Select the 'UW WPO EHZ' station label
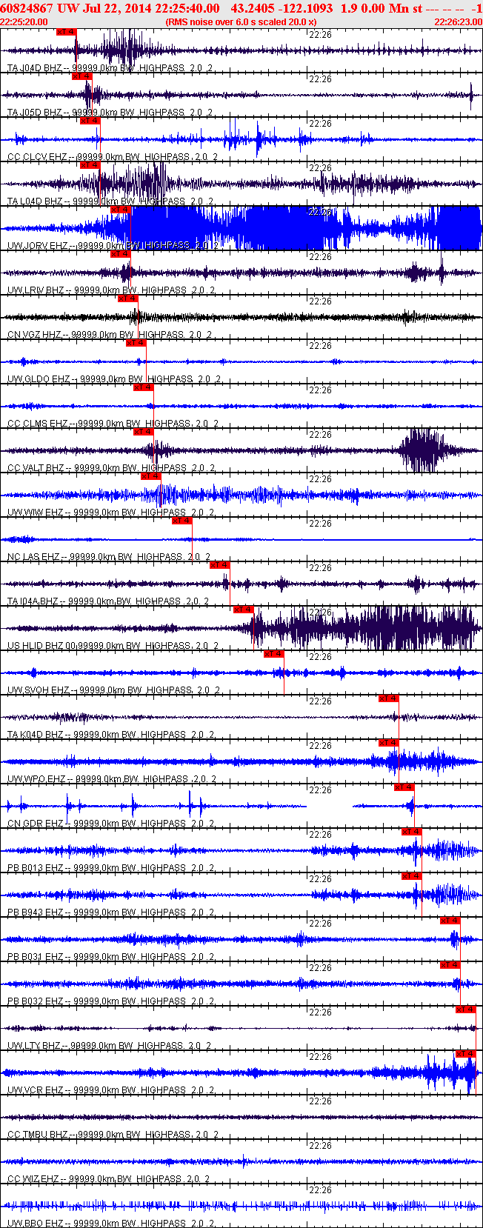This screenshot has height=1228, width=483. (37, 779)
